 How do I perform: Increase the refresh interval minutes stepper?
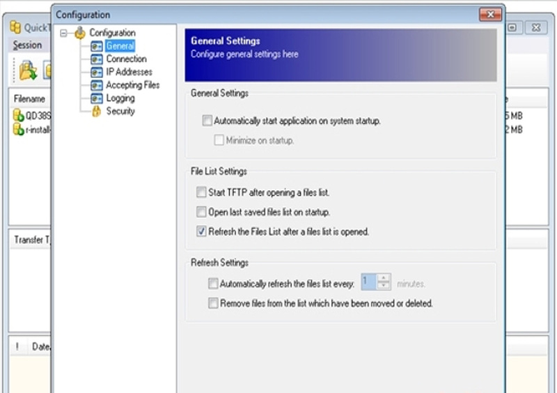click(384, 278)
